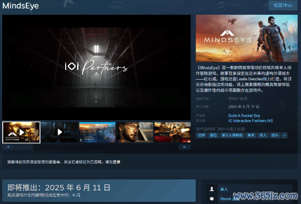Click the Steam achievements gear icon
The image size is (301, 204).
212,199
